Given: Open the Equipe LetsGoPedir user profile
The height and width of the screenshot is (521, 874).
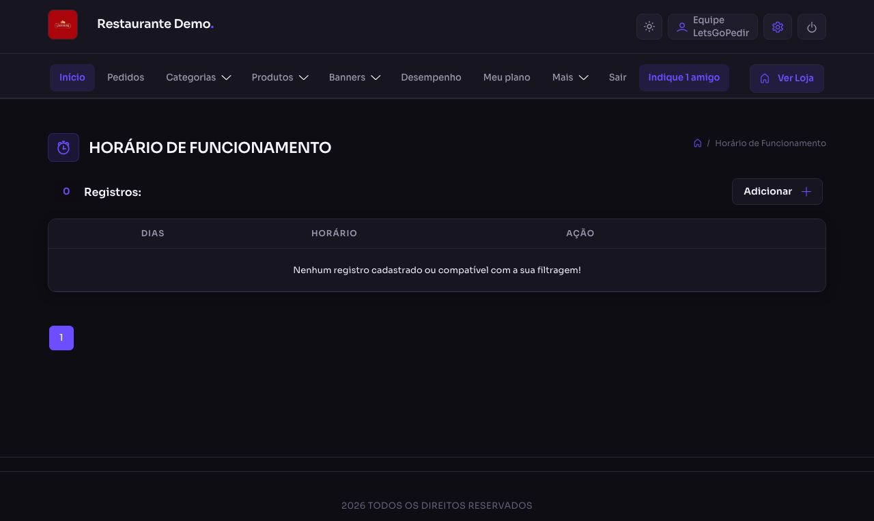Looking at the screenshot, I should click(713, 27).
